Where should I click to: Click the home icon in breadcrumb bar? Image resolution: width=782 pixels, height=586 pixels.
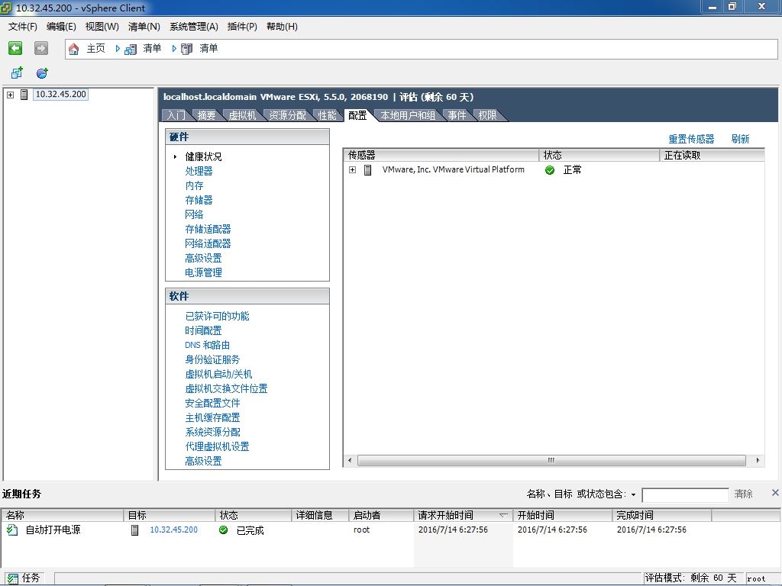click(x=74, y=49)
